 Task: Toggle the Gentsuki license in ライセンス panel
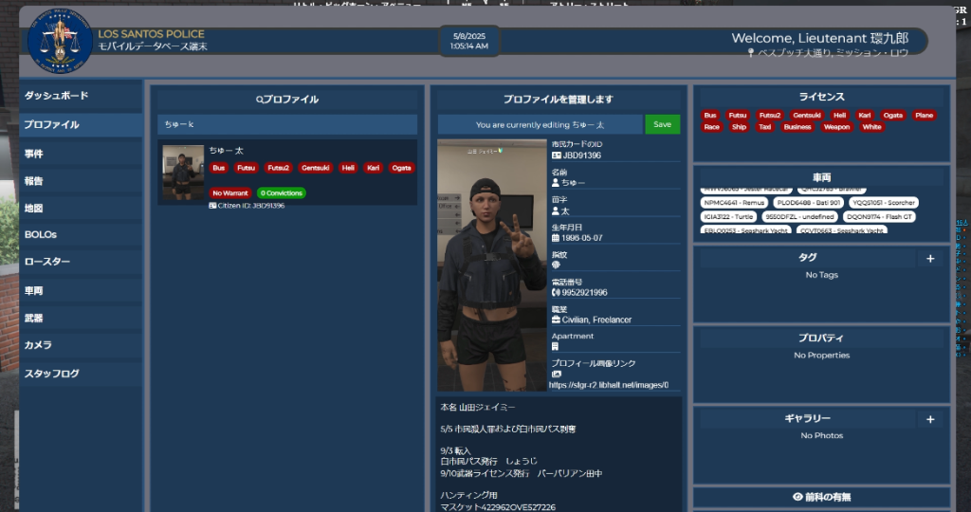806,115
